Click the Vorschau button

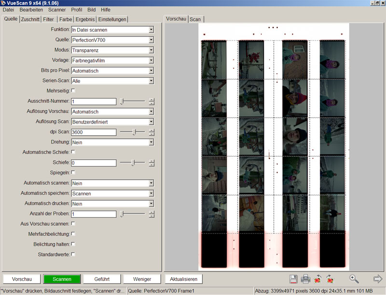[22, 279]
